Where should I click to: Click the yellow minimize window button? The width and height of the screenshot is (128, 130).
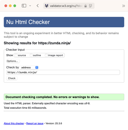click(10, 6)
